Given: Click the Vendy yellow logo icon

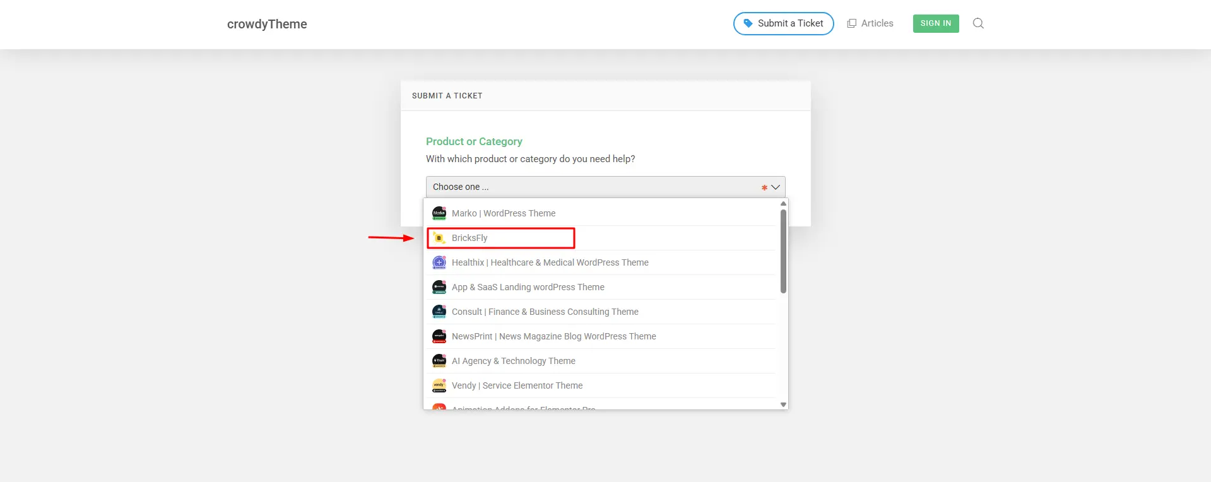Looking at the screenshot, I should [x=439, y=385].
